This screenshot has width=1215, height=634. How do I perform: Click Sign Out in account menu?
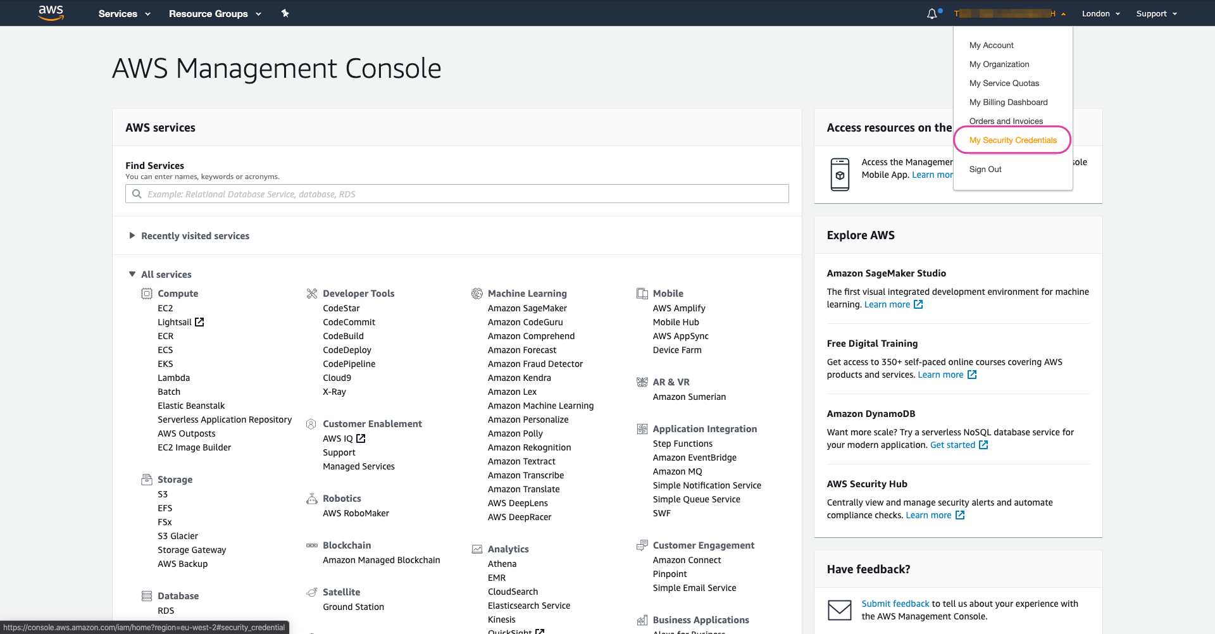coord(985,170)
